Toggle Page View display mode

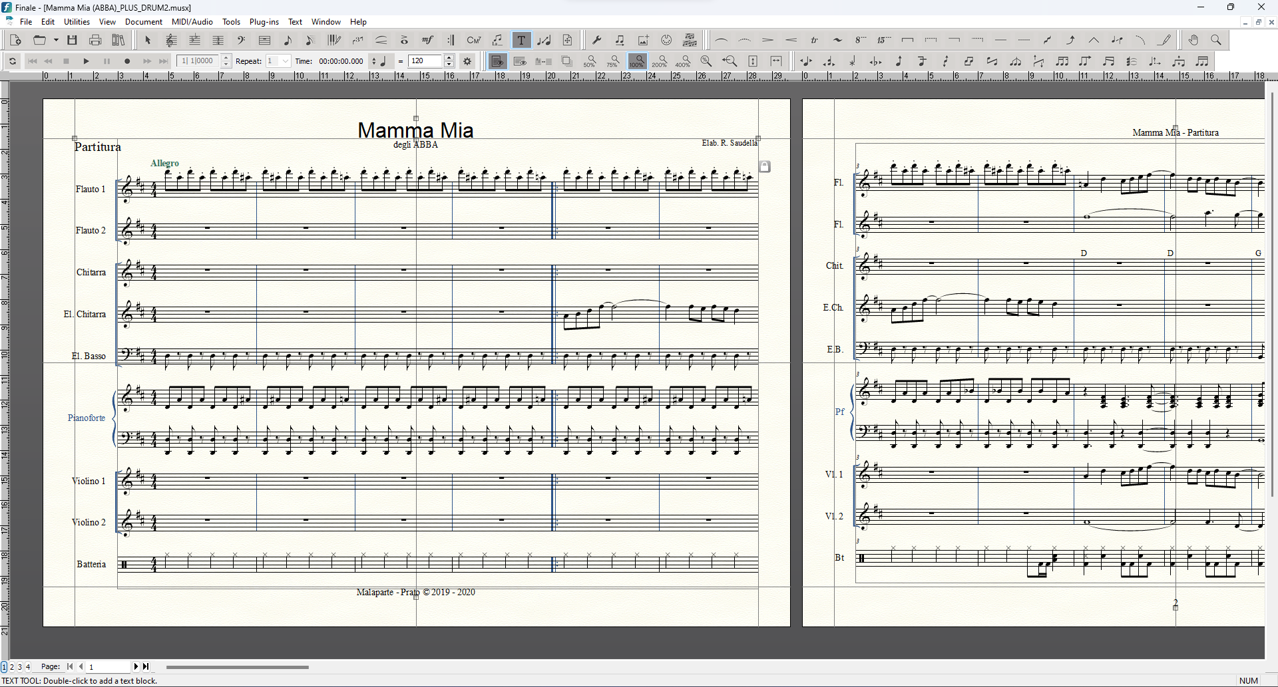[497, 61]
